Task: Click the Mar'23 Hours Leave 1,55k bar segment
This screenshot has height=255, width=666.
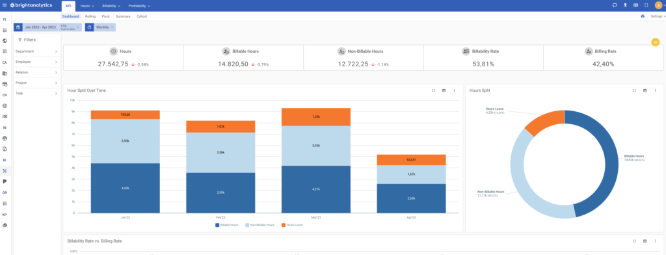Action: tap(316, 117)
